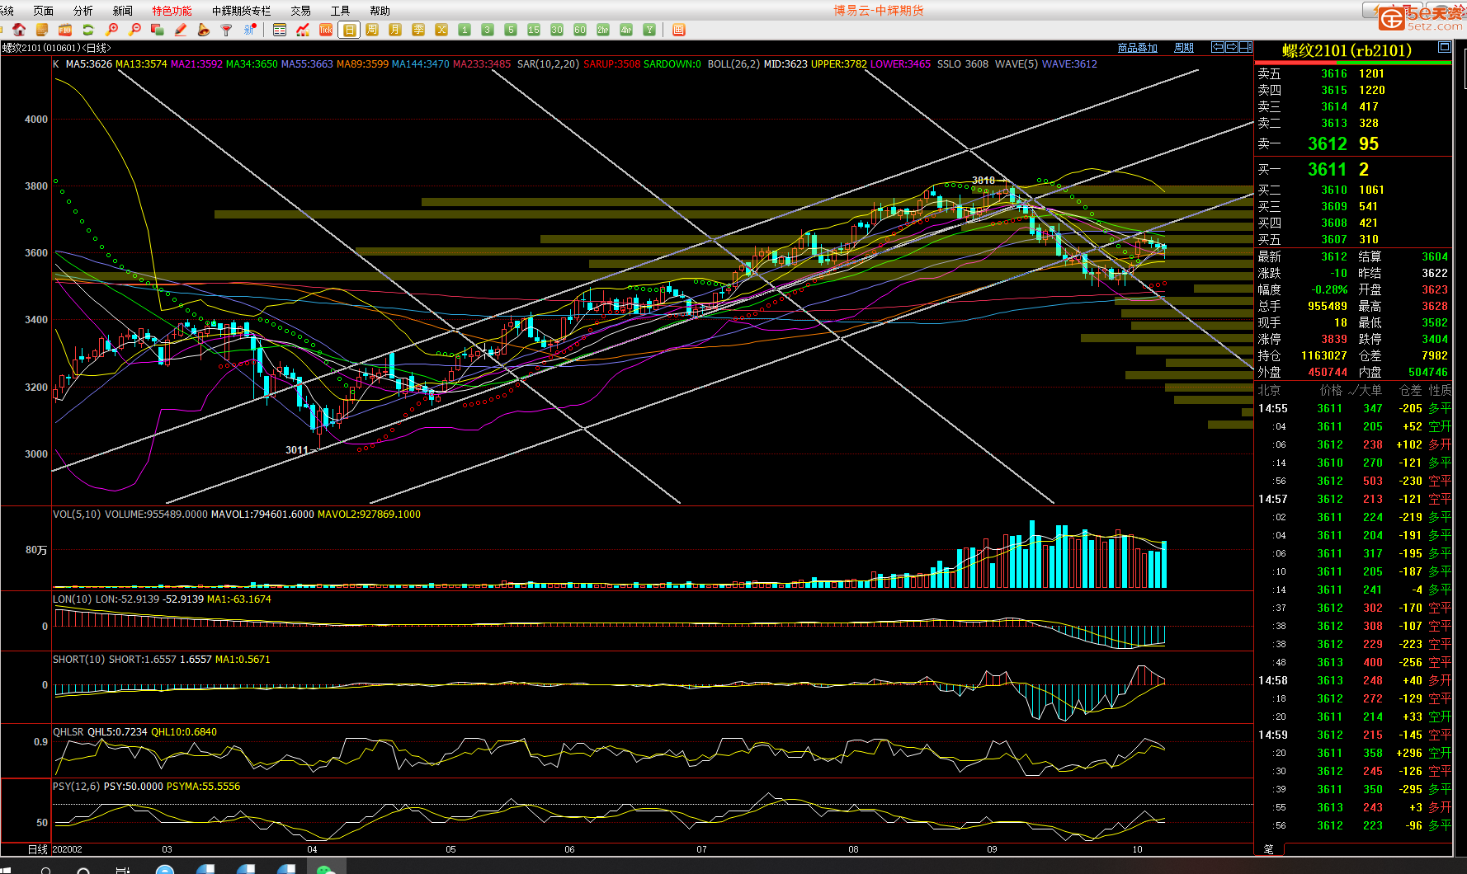
Task: Click the 商品叠加 link
Action: (1137, 48)
